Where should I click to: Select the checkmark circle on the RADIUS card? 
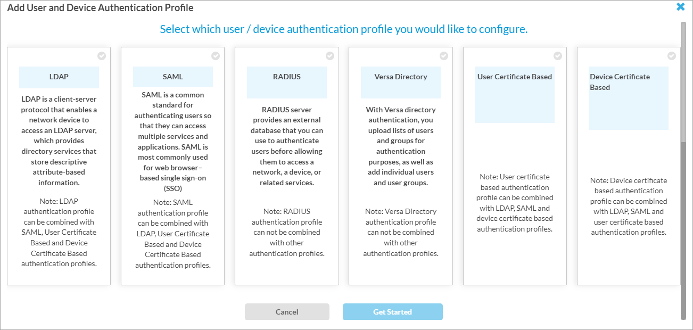(x=329, y=54)
